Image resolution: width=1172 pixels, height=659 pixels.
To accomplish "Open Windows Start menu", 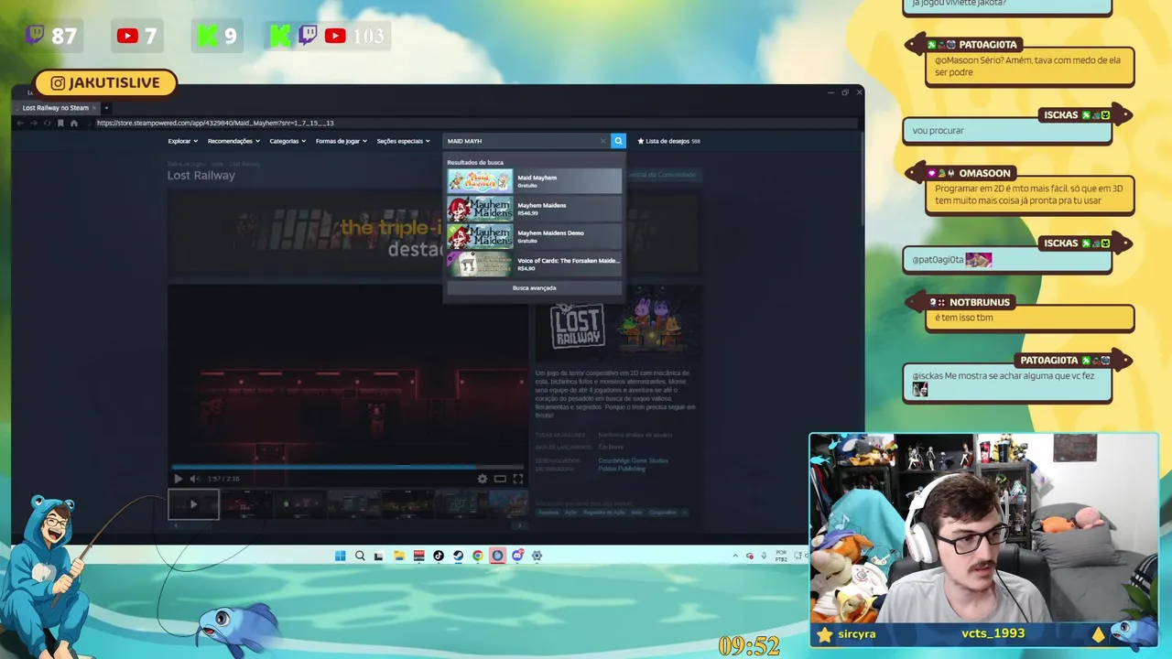I will click(341, 556).
